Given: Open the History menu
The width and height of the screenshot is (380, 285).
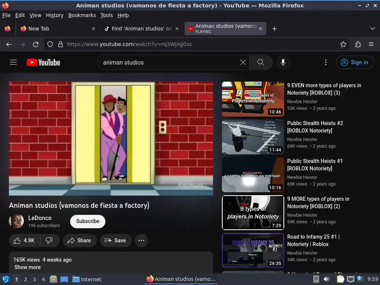Looking at the screenshot, I should pos(55,15).
